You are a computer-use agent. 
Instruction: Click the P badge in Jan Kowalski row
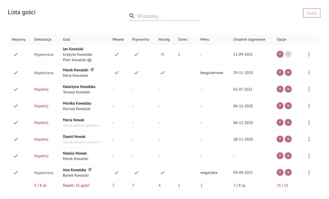click(x=280, y=54)
